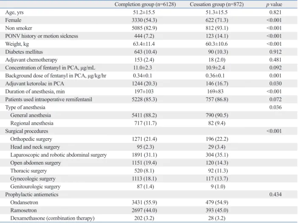Click the fentanyl concentration '11.0±2.3'
Viewport: 298px width, 223px height.
142,68
